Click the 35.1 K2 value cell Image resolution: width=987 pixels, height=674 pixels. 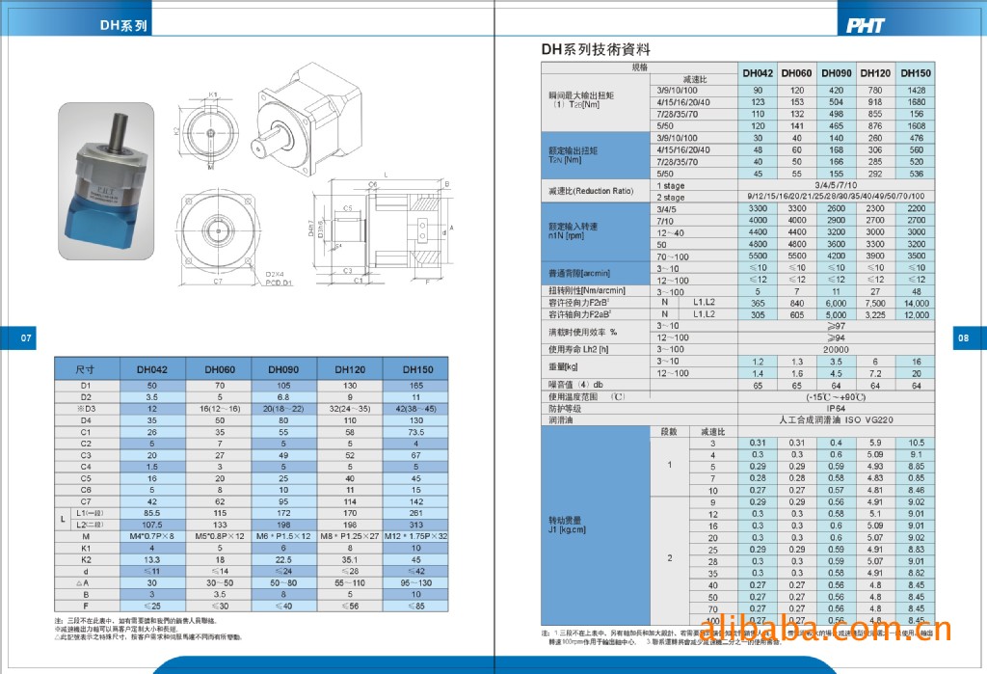tap(349, 560)
